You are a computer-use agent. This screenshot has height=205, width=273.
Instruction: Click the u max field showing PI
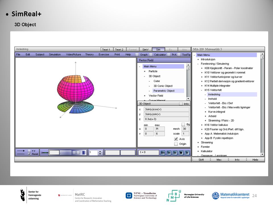tap(160, 129)
